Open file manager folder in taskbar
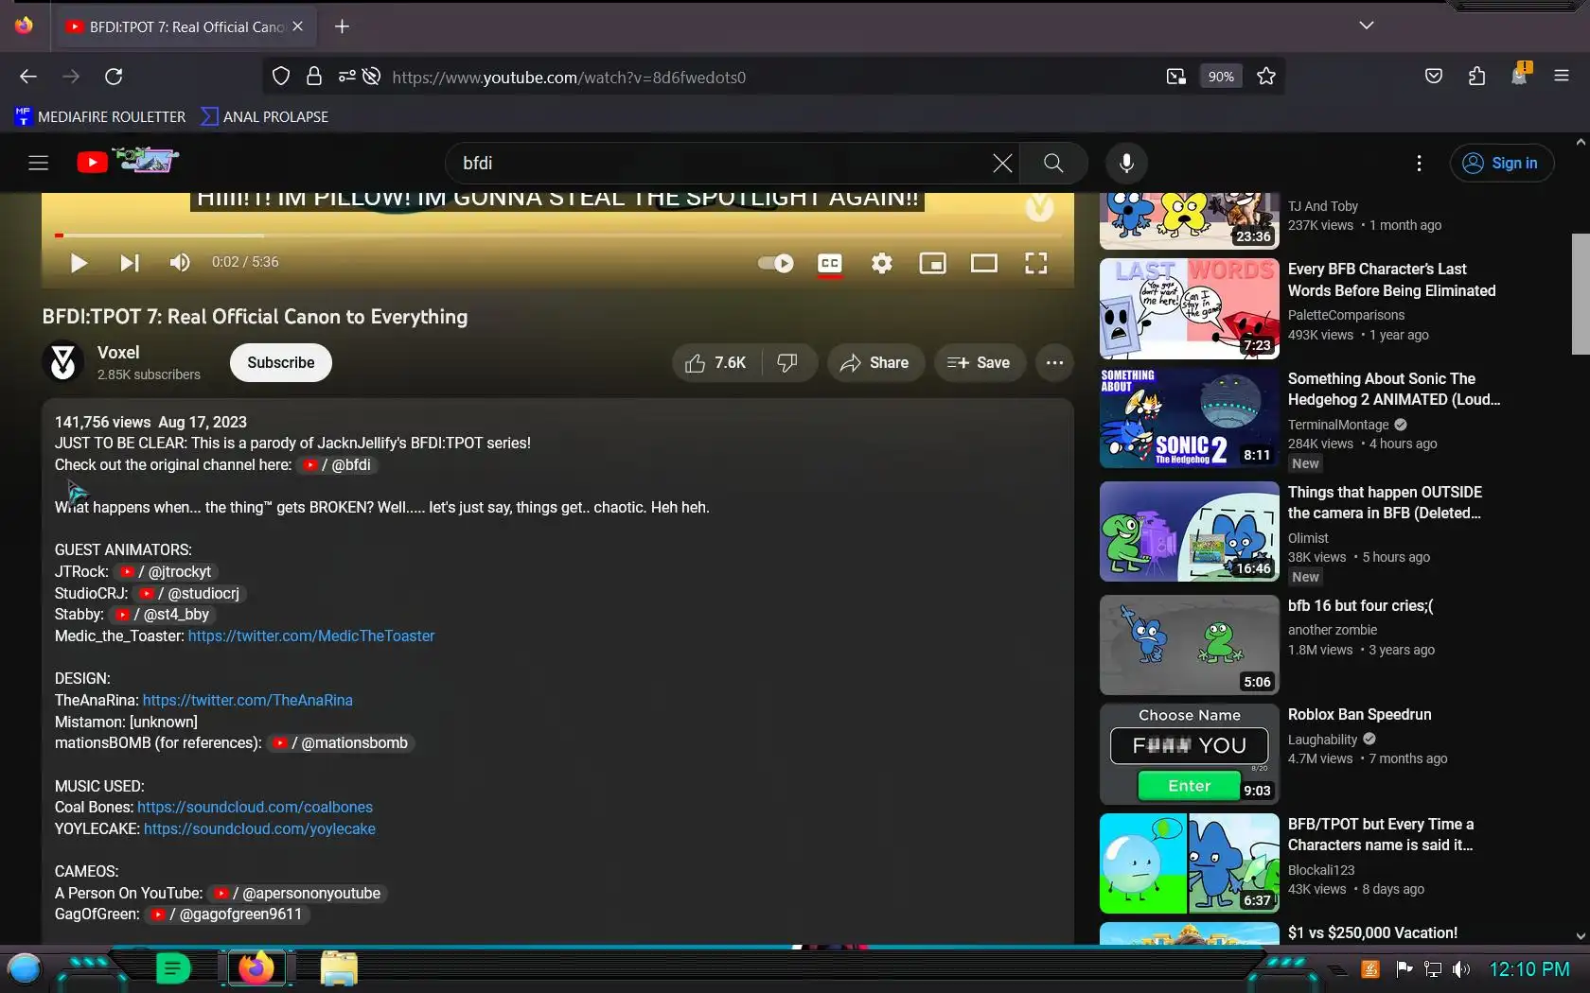This screenshot has height=993, width=1590. click(x=338, y=968)
